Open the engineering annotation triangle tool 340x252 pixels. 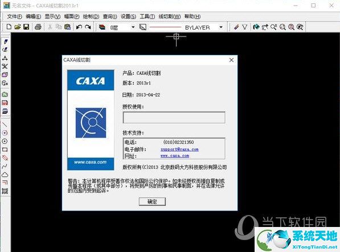pos(5,58)
